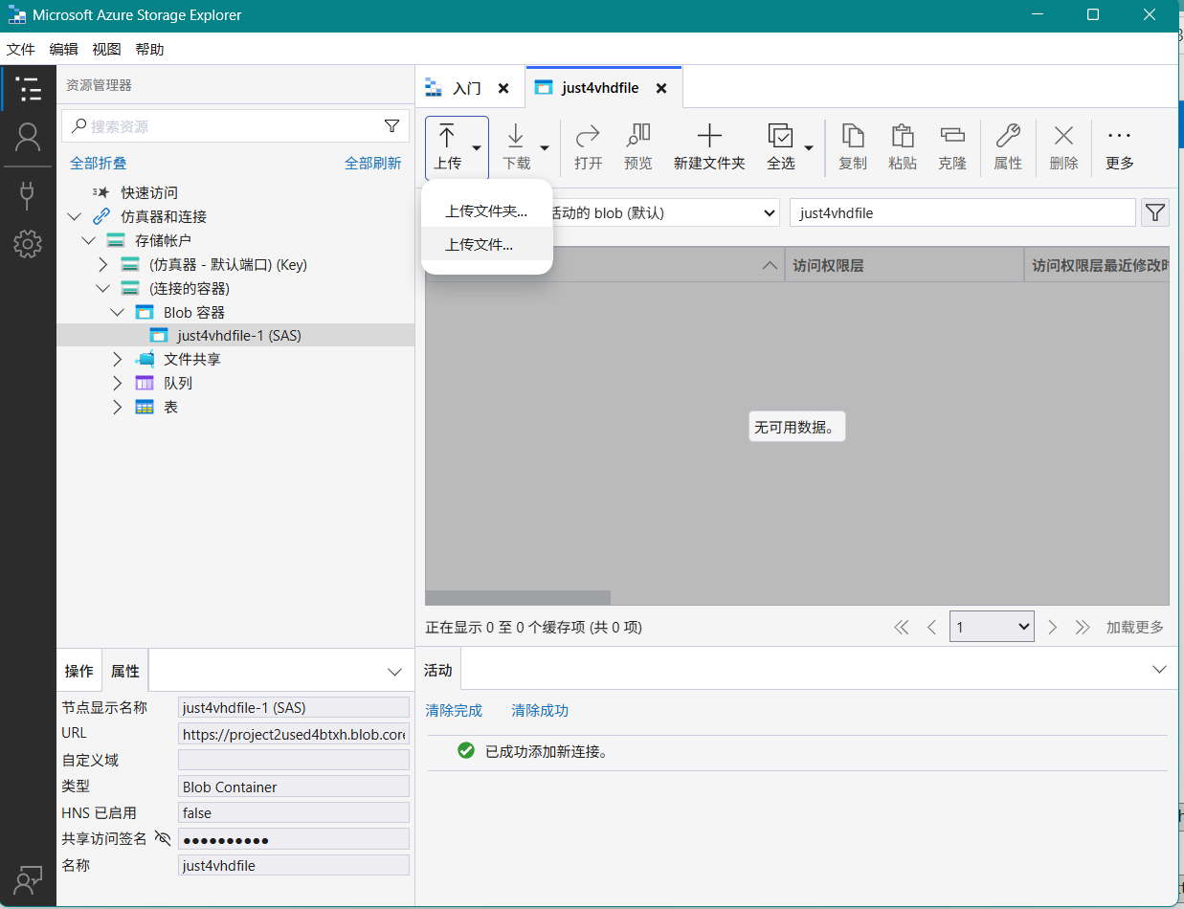Click the 全部刷新 link
The width and height of the screenshot is (1184, 909).
(x=372, y=164)
